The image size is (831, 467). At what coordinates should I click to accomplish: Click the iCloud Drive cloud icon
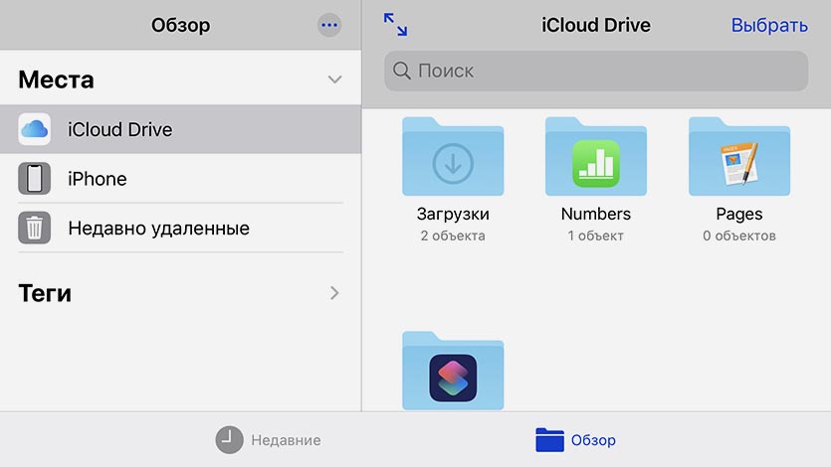pyautogui.click(x=35, y=129)
